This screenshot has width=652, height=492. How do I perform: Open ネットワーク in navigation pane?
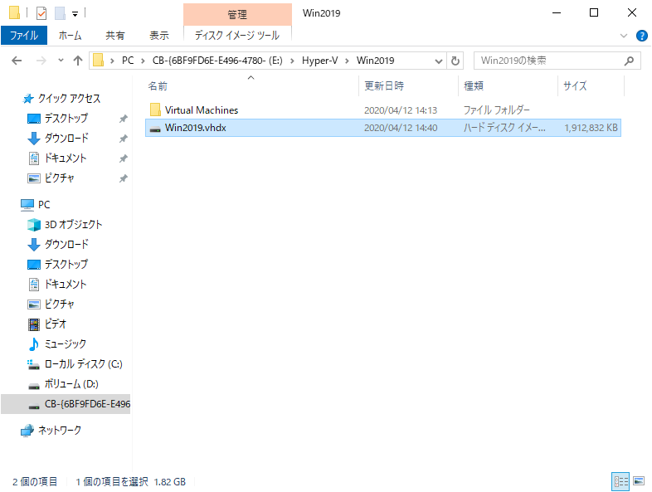coord(60,430)
